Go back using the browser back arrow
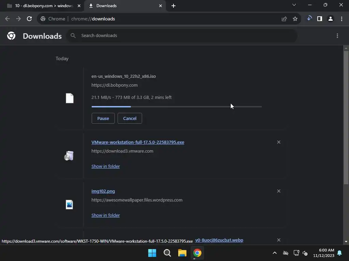This screenshot has height=261, width=349. [7, 19]
